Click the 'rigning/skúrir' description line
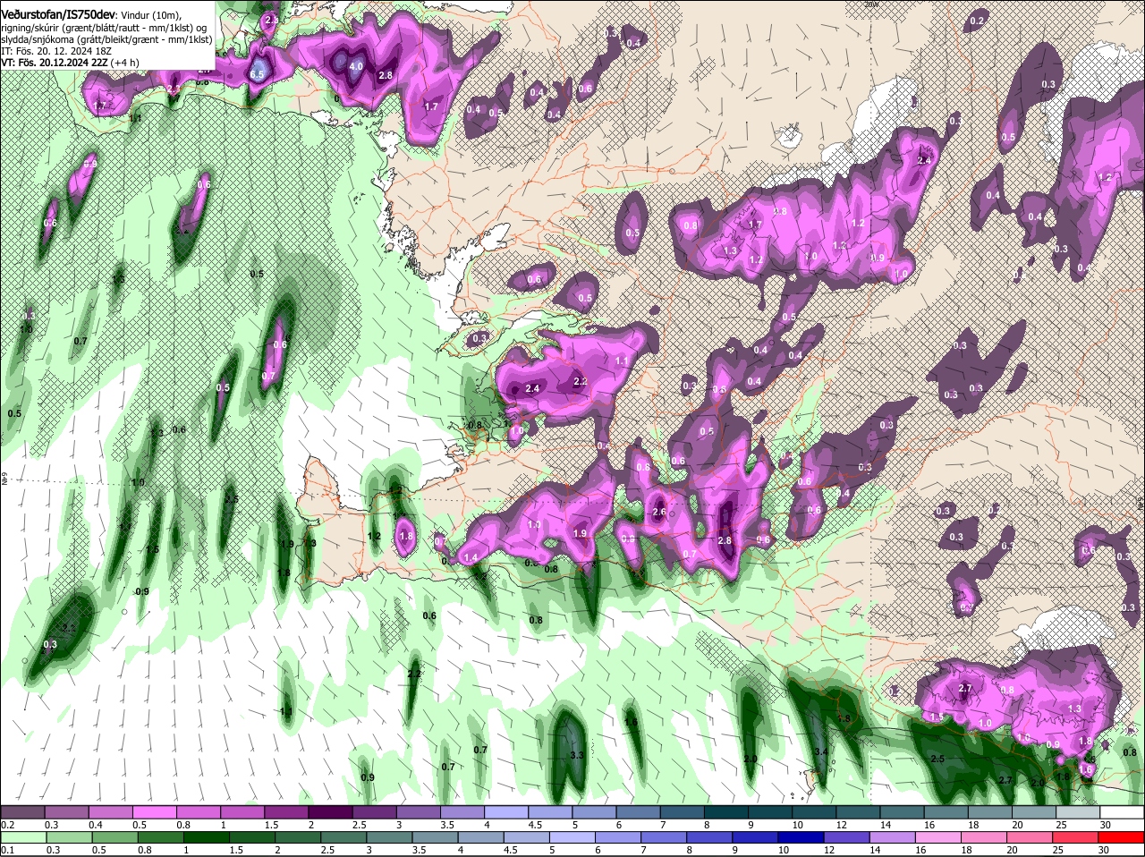1145x857 pixels. point(106,29)
